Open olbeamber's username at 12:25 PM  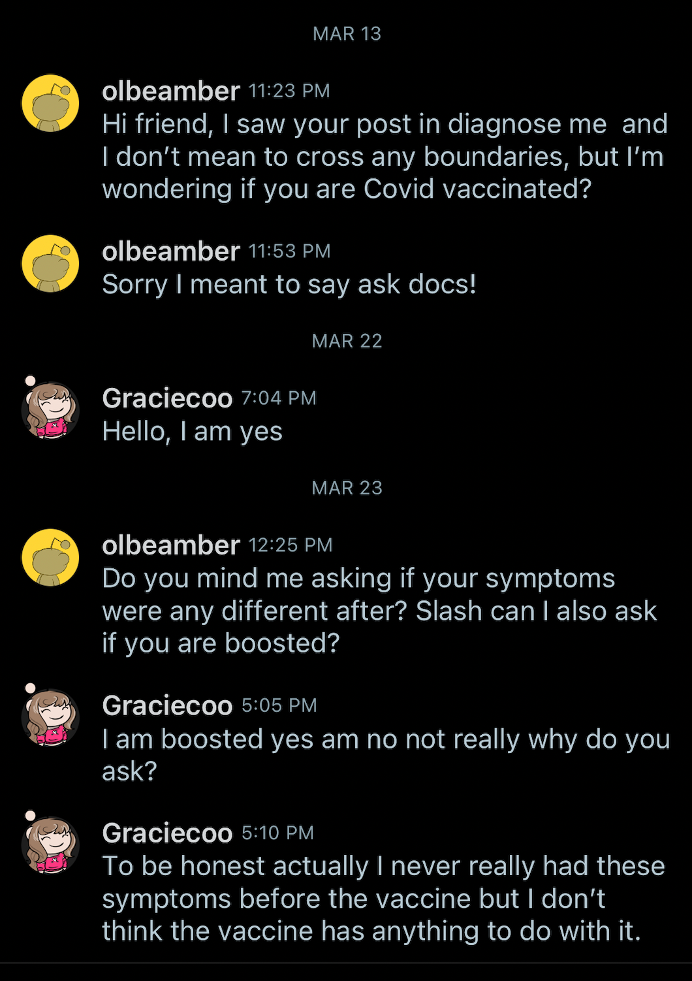point(171,545)
